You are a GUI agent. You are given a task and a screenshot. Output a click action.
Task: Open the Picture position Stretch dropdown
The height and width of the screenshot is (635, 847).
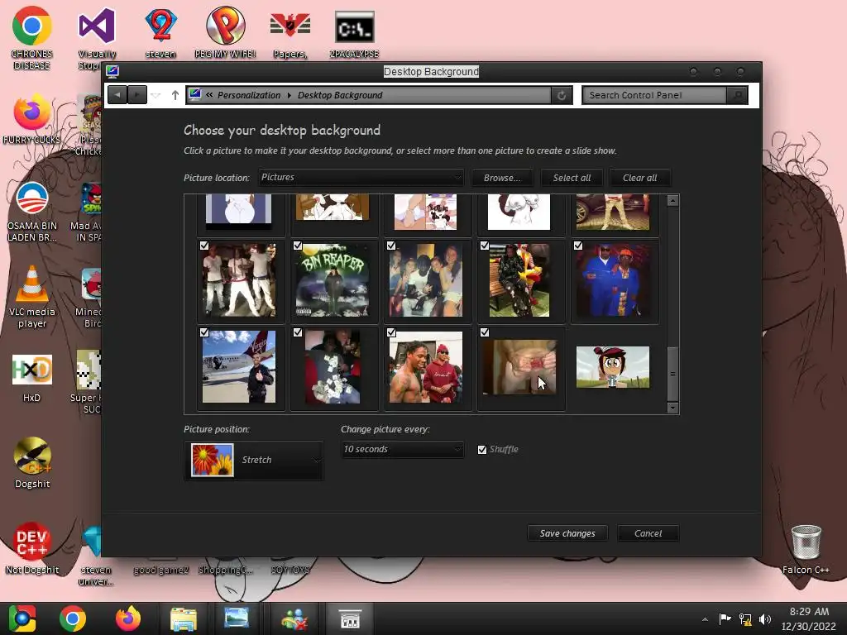pos(254,461)
